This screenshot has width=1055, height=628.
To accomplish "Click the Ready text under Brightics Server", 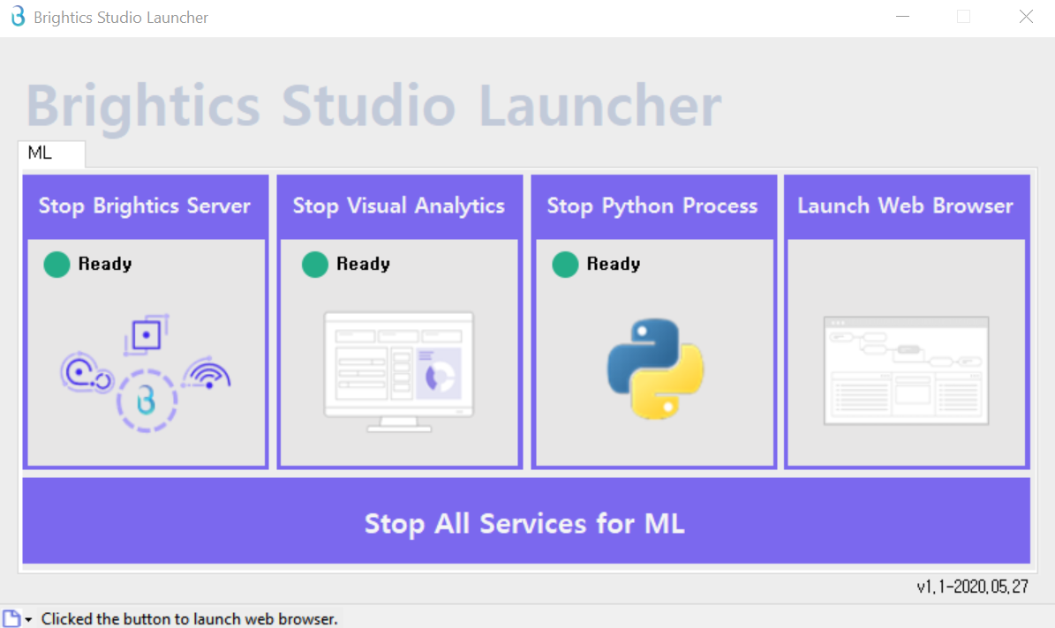I will (x=105, y=264).
